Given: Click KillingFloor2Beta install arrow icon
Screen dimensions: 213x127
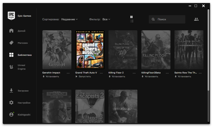Looking at the screenshot, I should (x=142, y=77).
